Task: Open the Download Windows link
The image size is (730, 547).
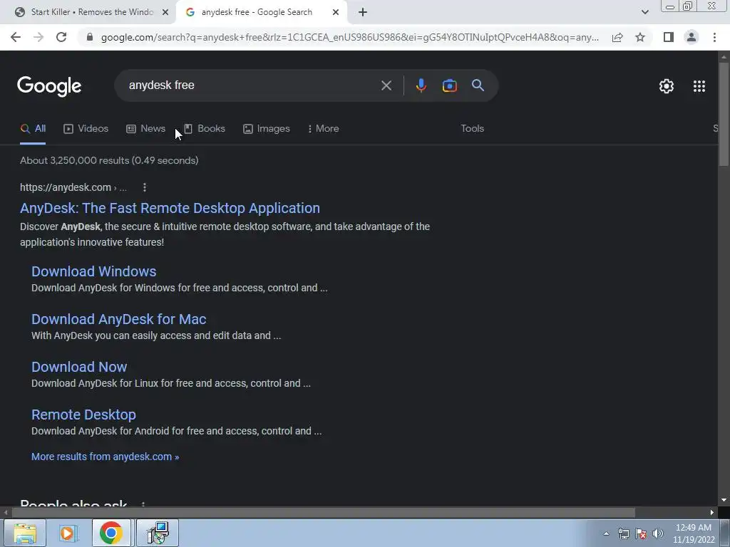Action: click(x=93, y=271)
